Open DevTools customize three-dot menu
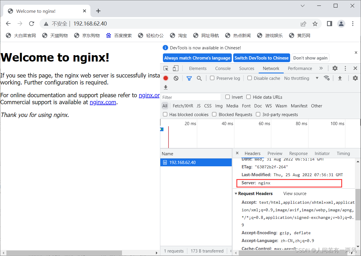 (345, 68)
